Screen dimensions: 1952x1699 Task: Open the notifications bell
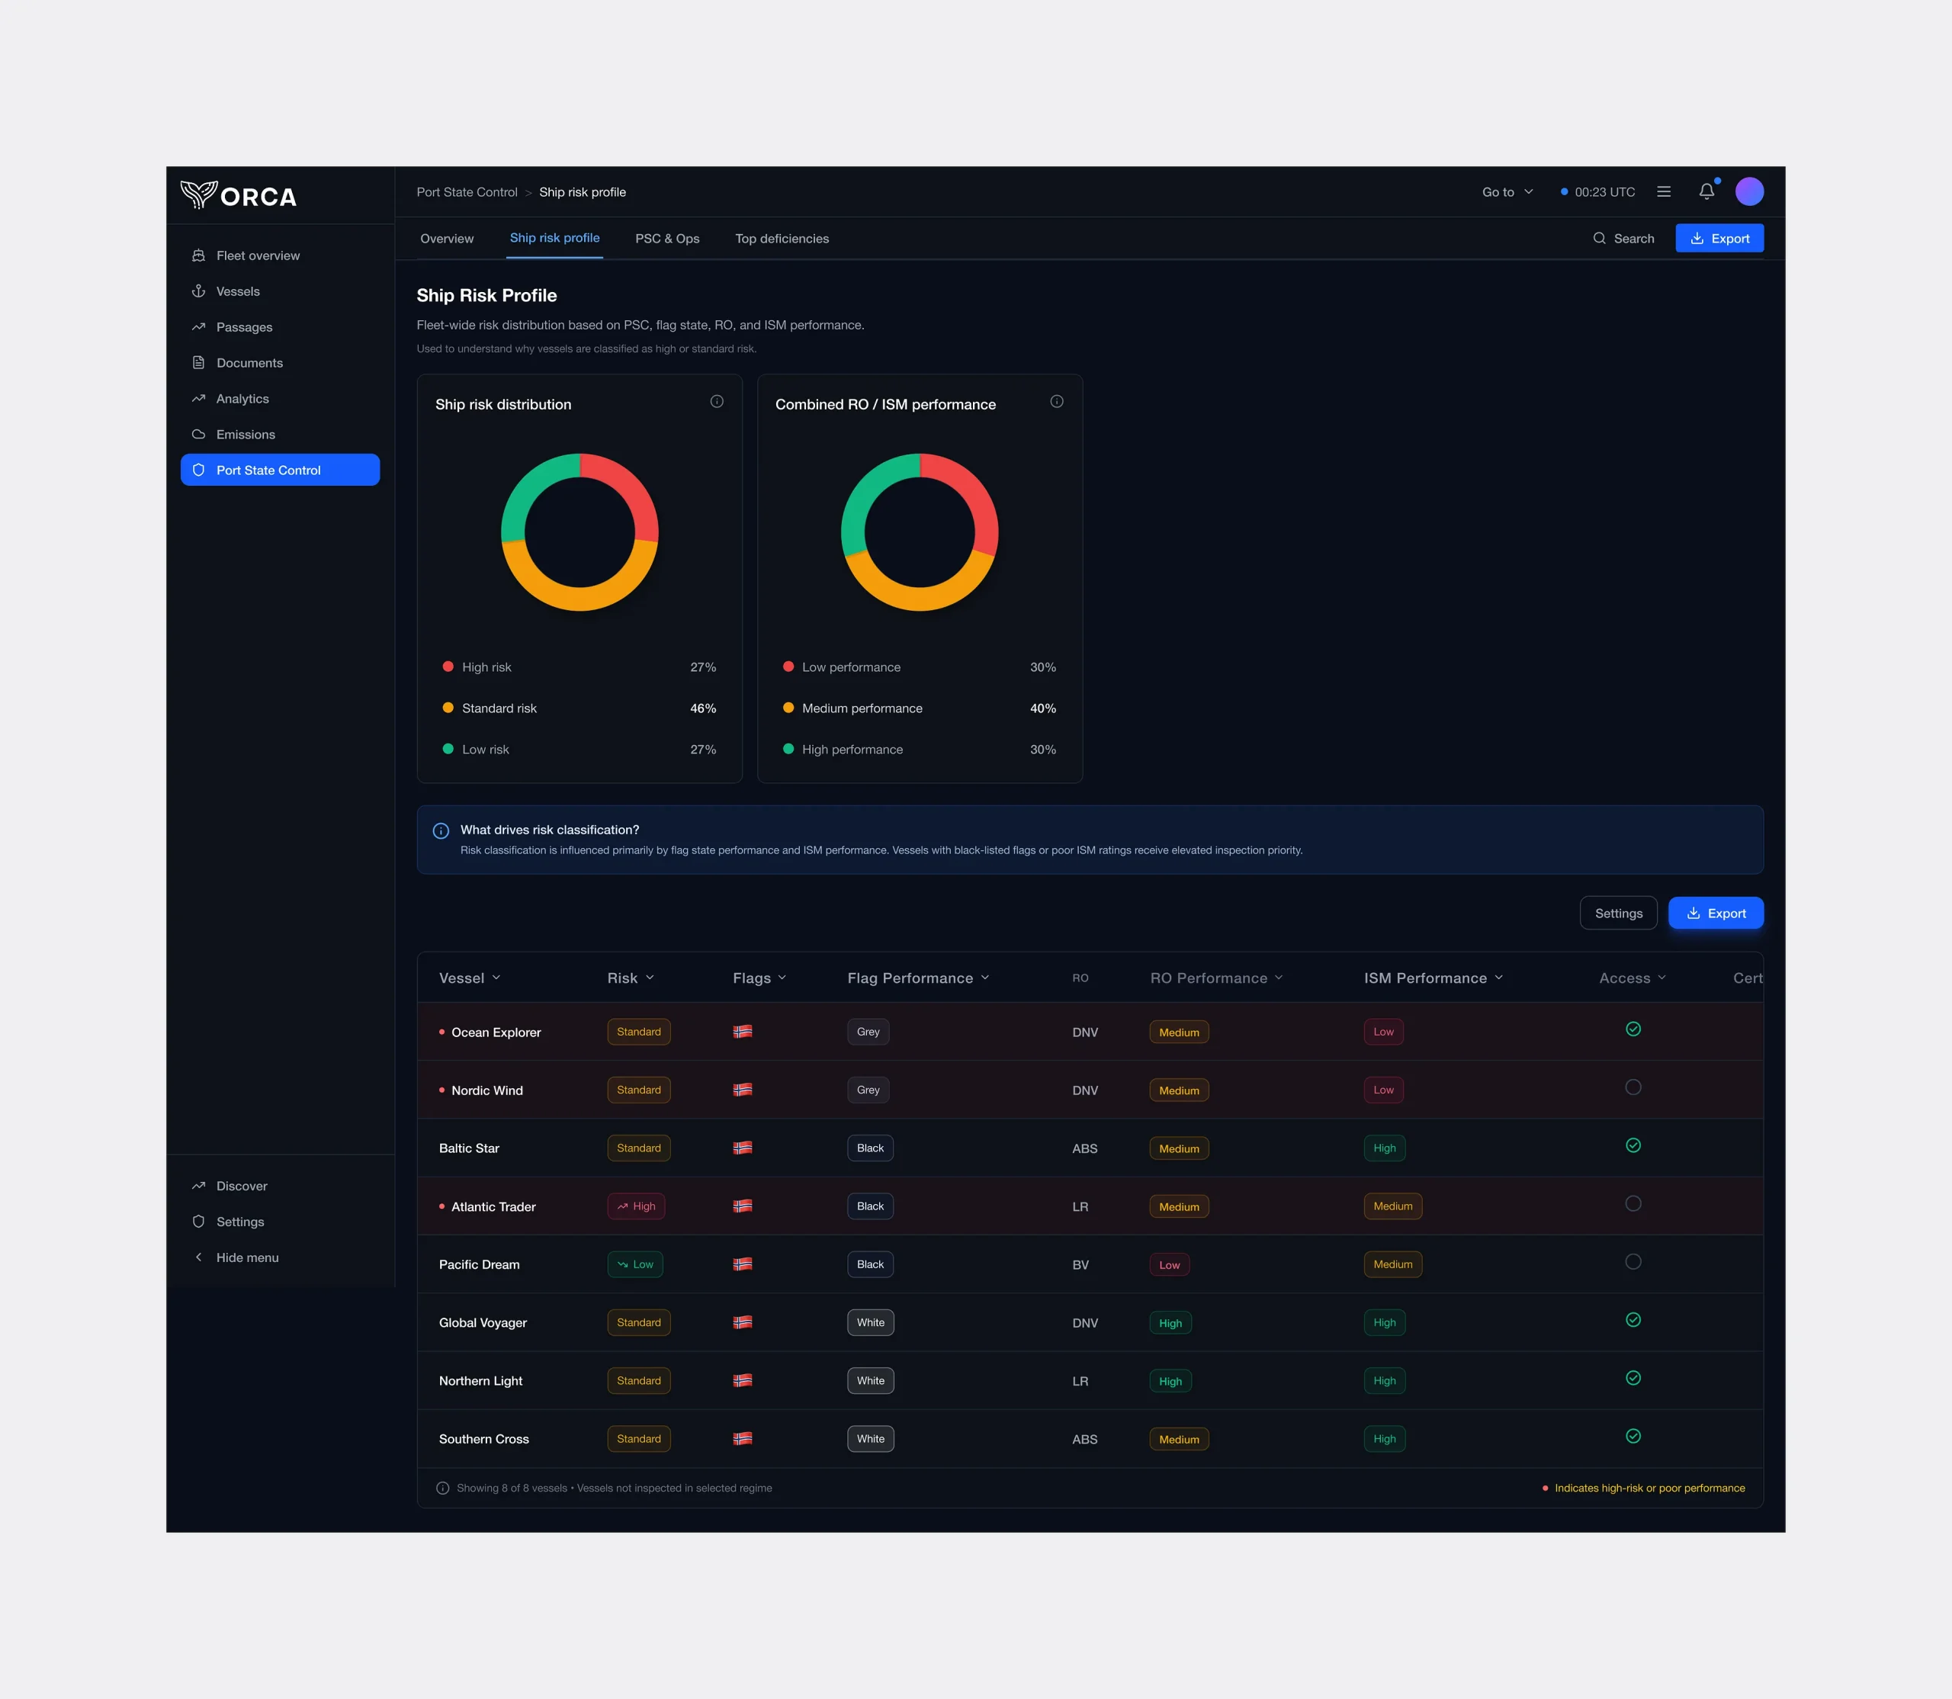point(1706,191)
